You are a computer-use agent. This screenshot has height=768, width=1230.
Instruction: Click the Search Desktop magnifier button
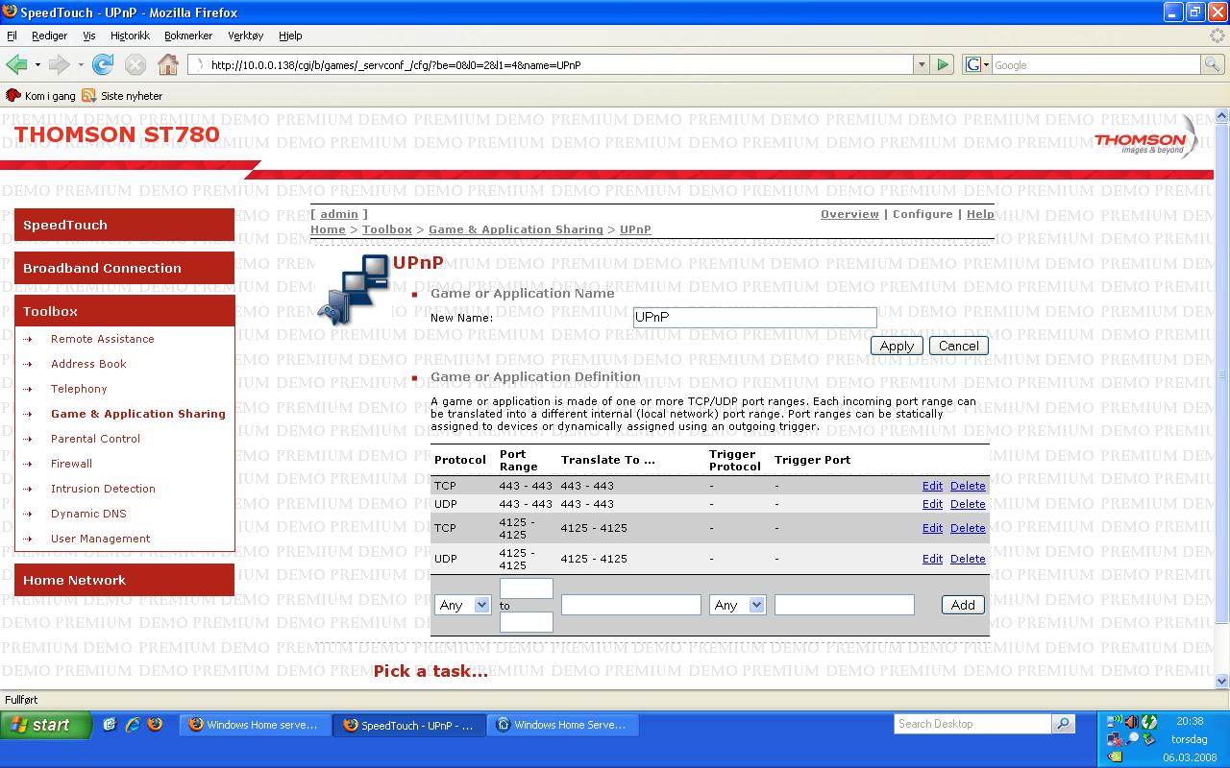[1063, 724]
